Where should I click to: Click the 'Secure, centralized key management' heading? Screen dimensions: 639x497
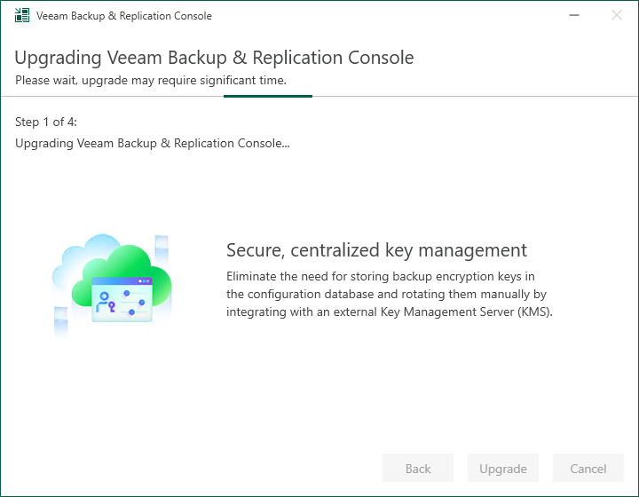pos(376,250)
